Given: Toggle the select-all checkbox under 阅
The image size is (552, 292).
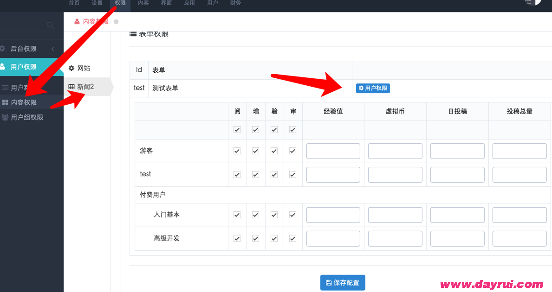Looking at the screenshot, I should click(x=237, y=130).
